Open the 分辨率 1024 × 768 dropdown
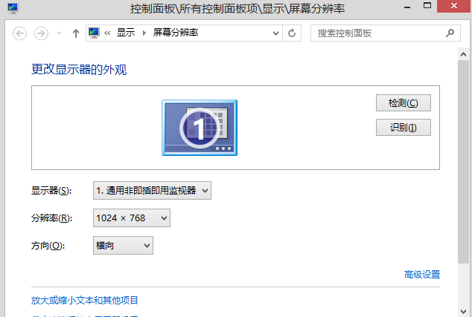This screenshot has width=472, height=317. tap(132, 218)
